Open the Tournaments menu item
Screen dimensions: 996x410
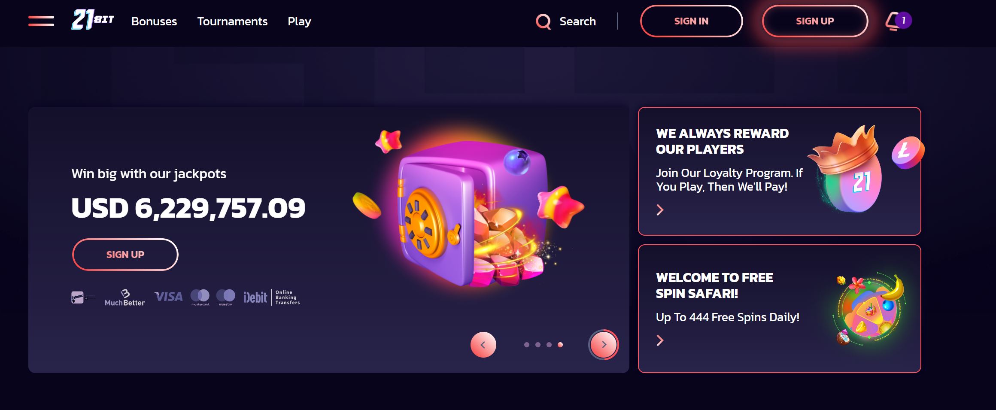pos(232,21)
